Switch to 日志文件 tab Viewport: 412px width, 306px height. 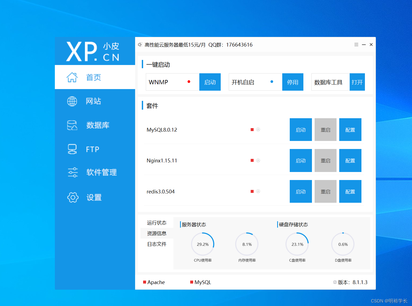pos(157,244)
